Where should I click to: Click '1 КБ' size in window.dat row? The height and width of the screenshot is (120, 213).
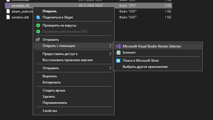[x=168, y=17]
